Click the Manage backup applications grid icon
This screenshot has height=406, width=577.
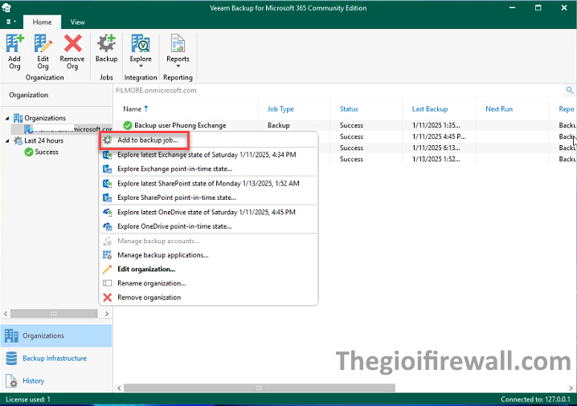tap(107, 255)
